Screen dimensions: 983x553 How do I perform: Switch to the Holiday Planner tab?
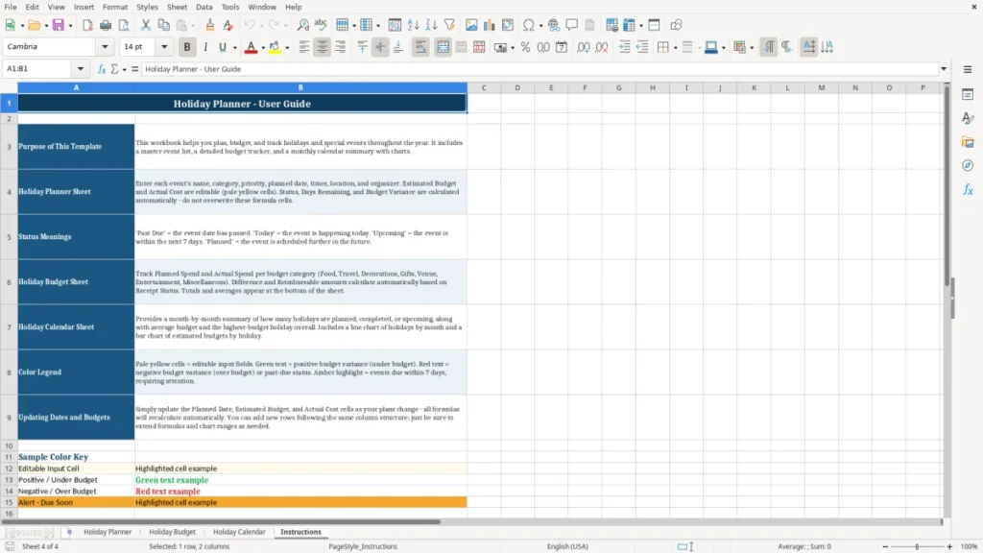(108, 532)
